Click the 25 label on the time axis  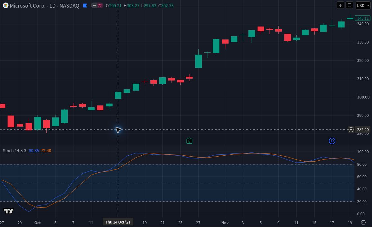pyautogui.click(x=180, y=223)
